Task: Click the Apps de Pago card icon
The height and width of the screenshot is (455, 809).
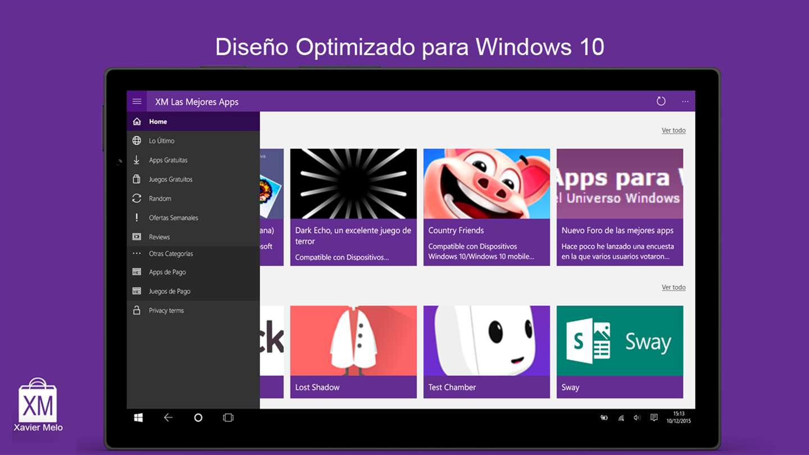Action: pyautogui.click(x=137, y=272)
